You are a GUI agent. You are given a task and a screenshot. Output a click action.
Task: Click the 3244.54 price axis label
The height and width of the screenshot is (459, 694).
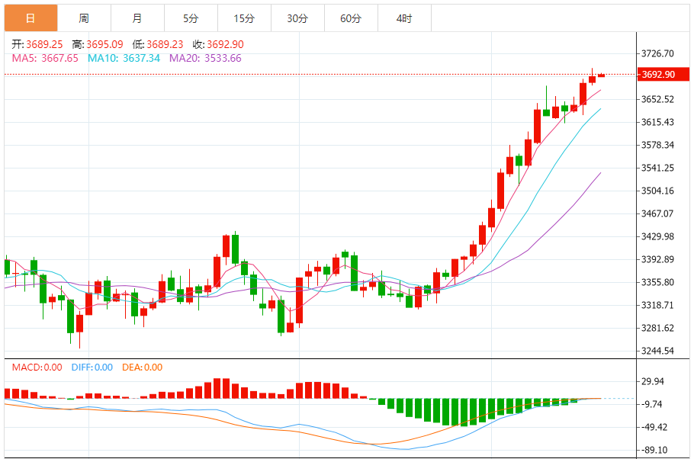click(x=657, y=351)
